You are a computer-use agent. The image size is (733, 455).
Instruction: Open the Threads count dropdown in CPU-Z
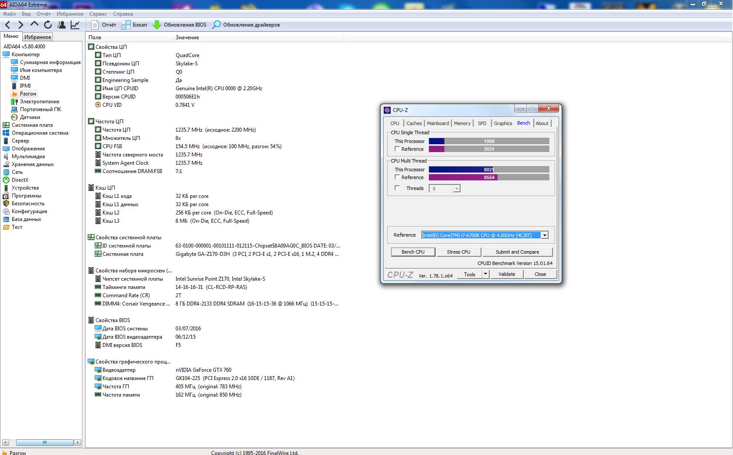pyautogui.click(x=456, y=189)
